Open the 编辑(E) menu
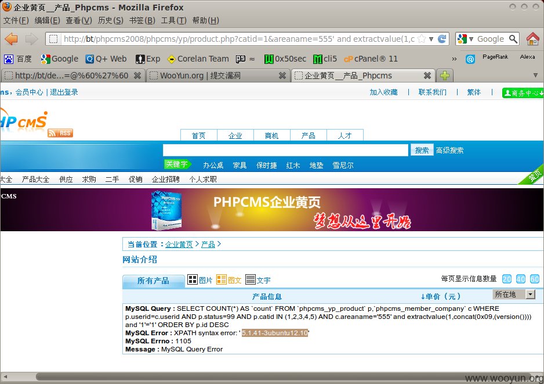The image size is (544, 384). (x=47, y=20)
